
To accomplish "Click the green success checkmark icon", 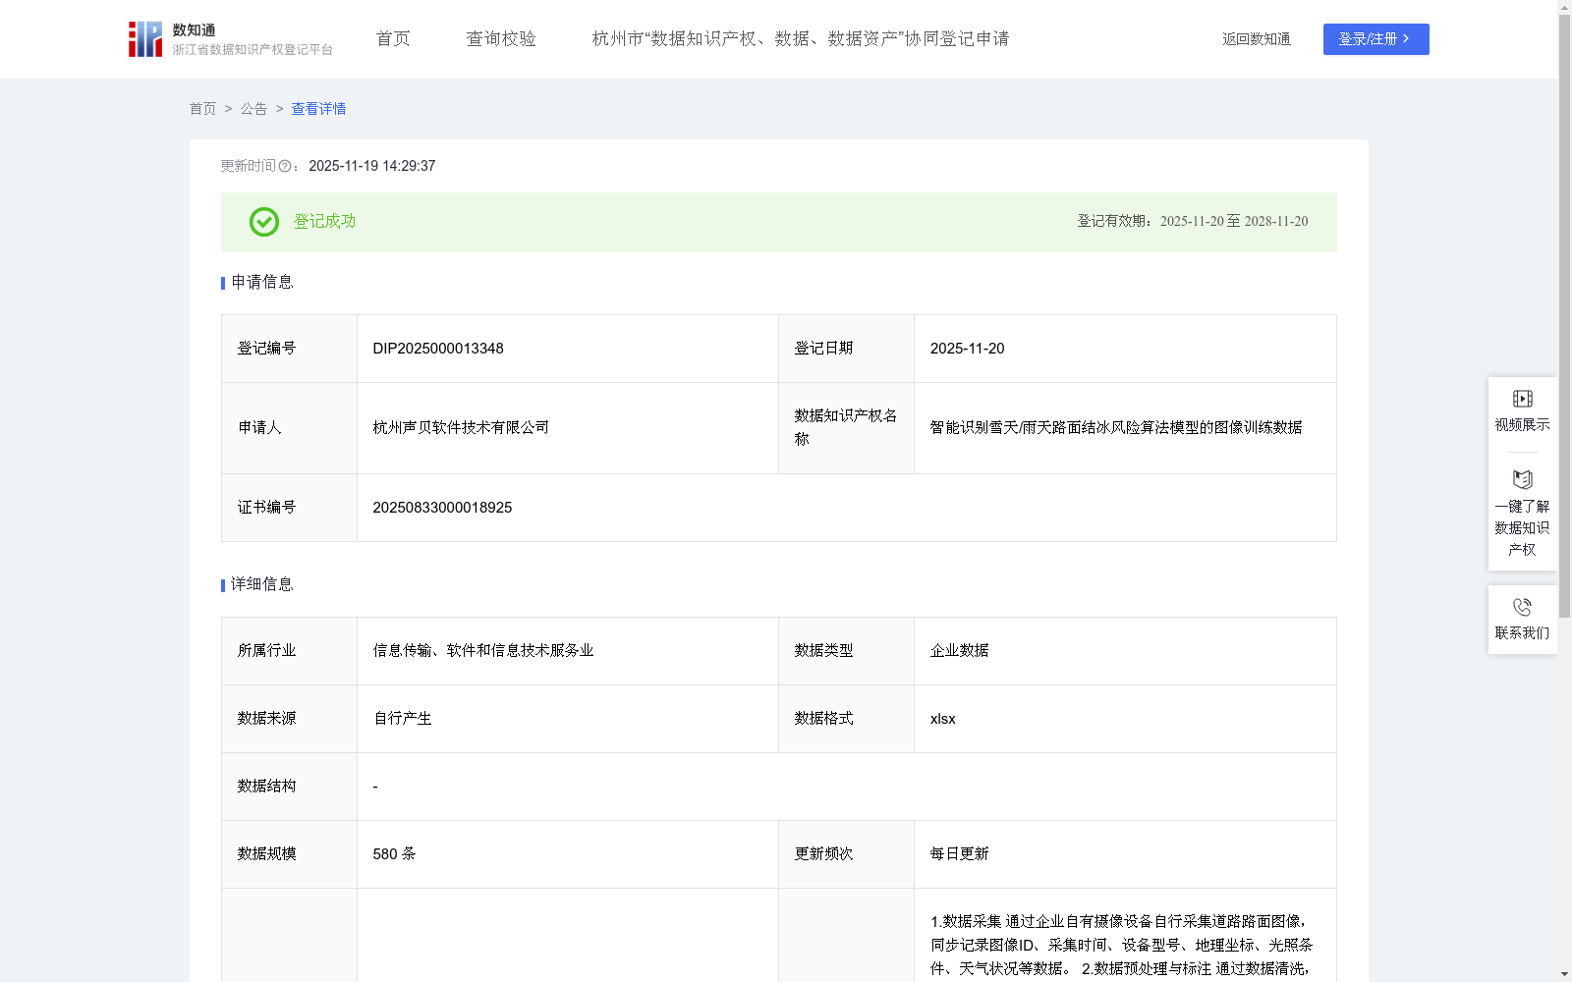I will pyautogui.click(x=263, y=222).
